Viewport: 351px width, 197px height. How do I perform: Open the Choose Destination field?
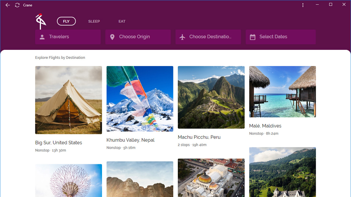coord(208,37)
